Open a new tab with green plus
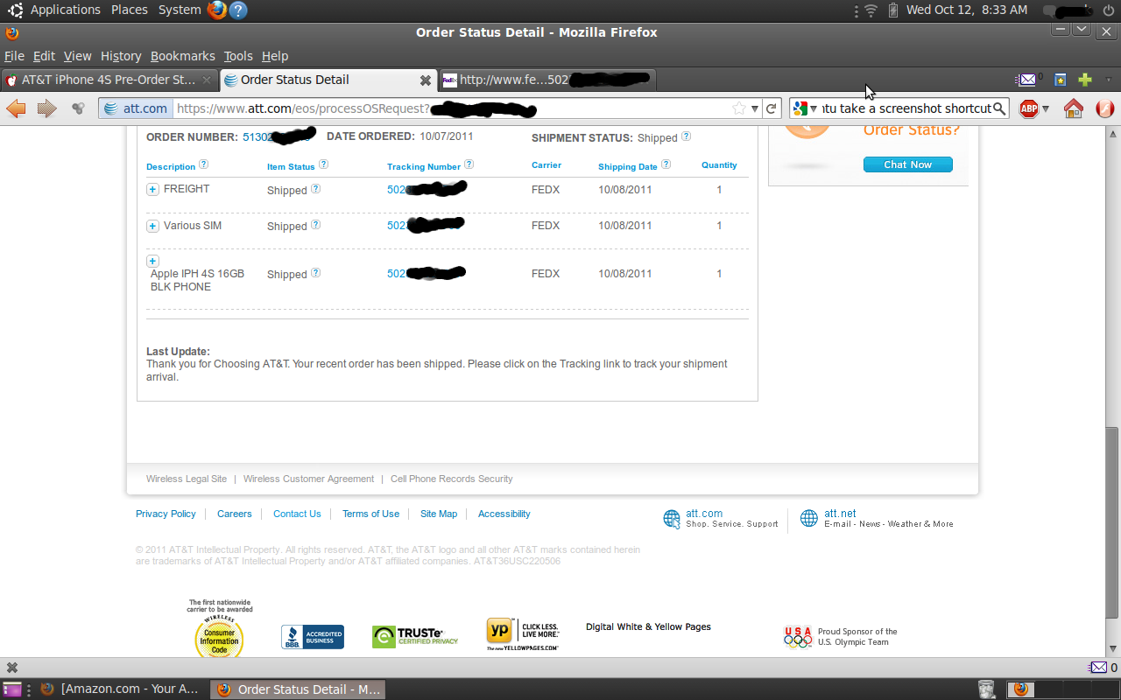 (1085, 80)
